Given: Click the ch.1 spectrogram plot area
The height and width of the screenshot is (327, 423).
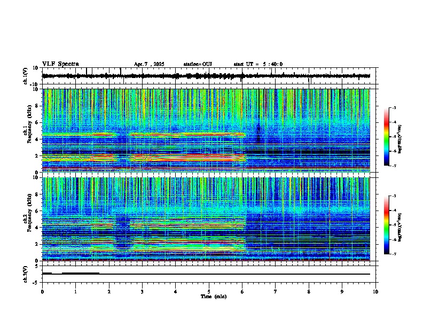Looking at the screenshot, I should click(206, 130).
